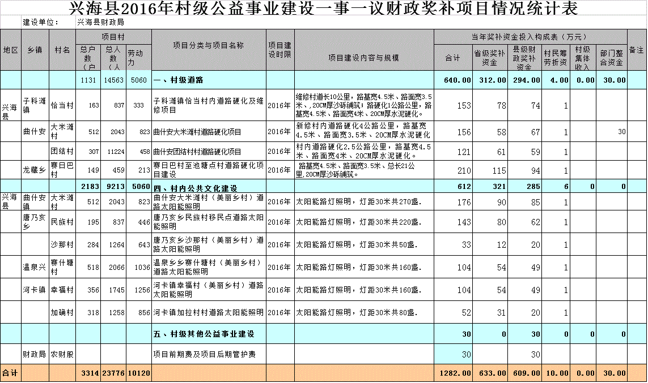Click the spreadsheet title about 兴海县2016年
648x383 pixels.
[324, 8]
